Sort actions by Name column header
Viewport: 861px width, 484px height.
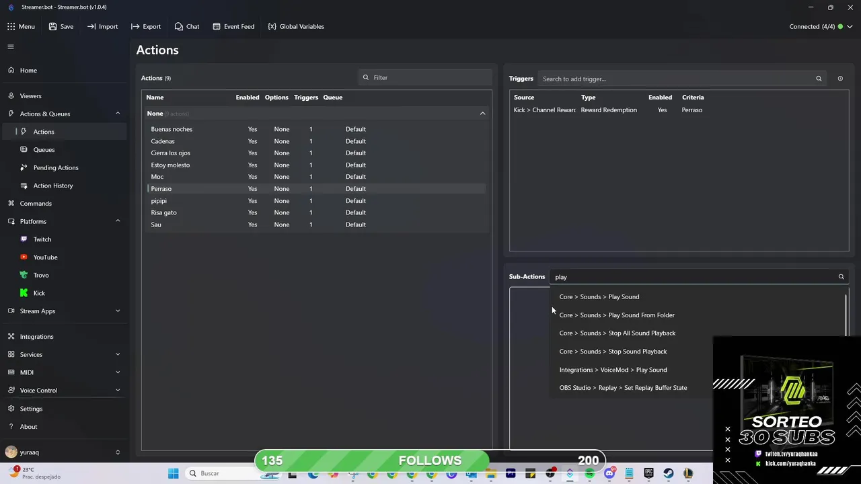[155, 97]
